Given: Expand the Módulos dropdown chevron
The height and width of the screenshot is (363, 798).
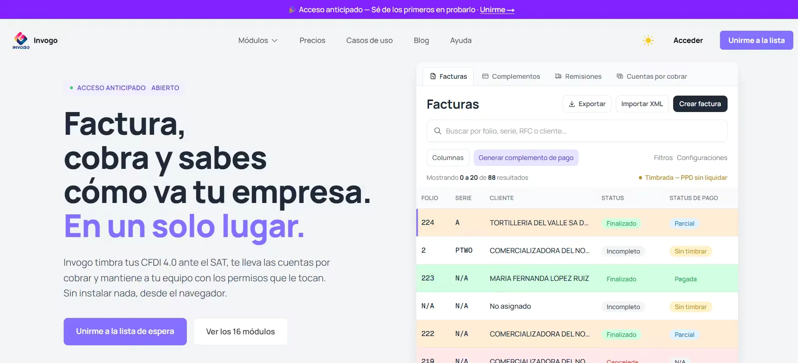Looking at the screenshot, I should click(x=275, y=40).
